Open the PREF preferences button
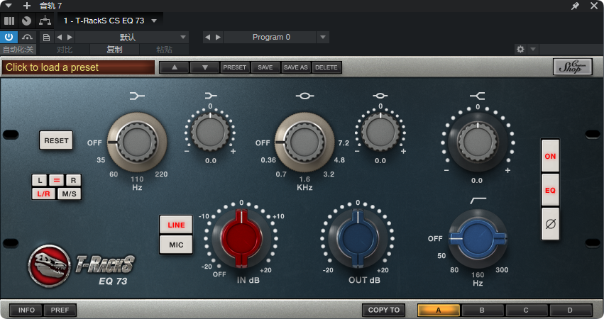604x319 pixels. coord(60,310)
